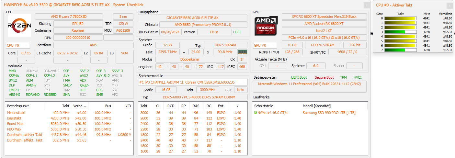This screenshot has height=158, width=455.
Task: Click the tRFC value 468
Action: (x=242, y=67)
